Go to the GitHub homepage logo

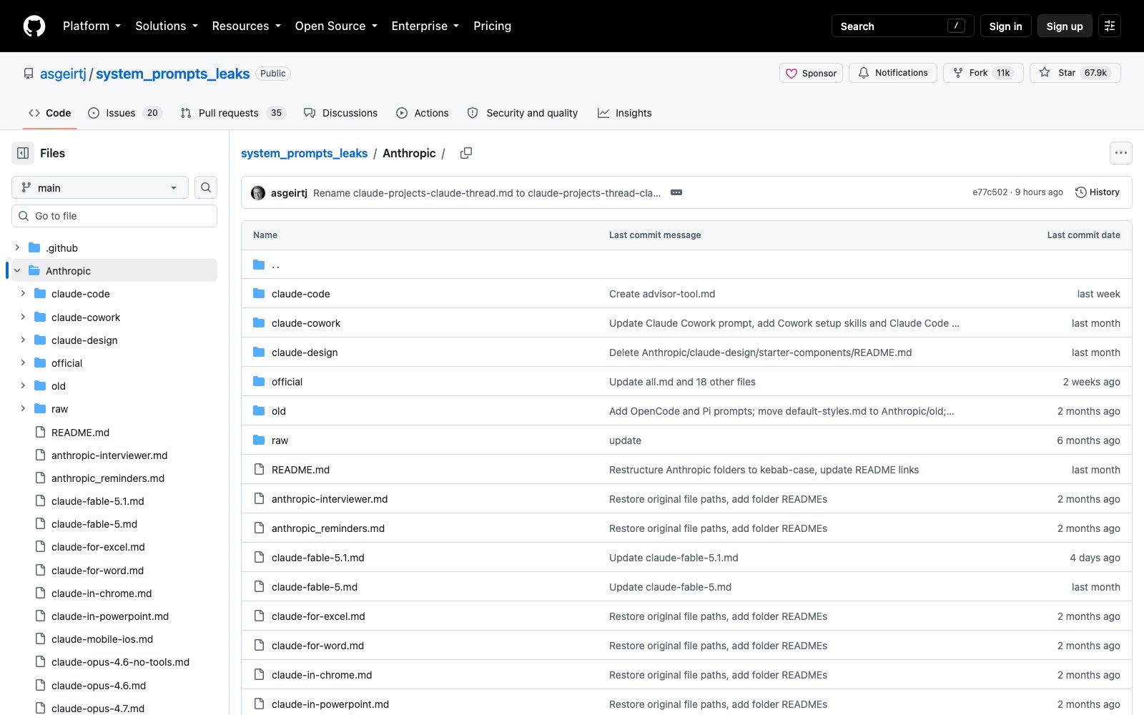pos(34,26)
